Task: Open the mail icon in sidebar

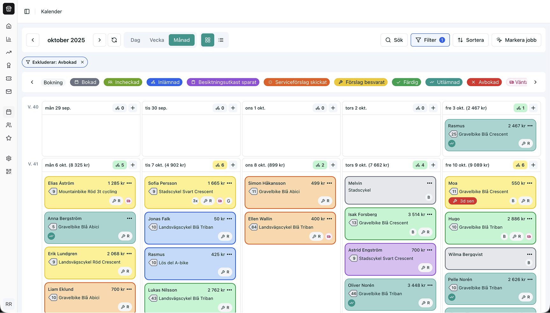Action: 9,92
